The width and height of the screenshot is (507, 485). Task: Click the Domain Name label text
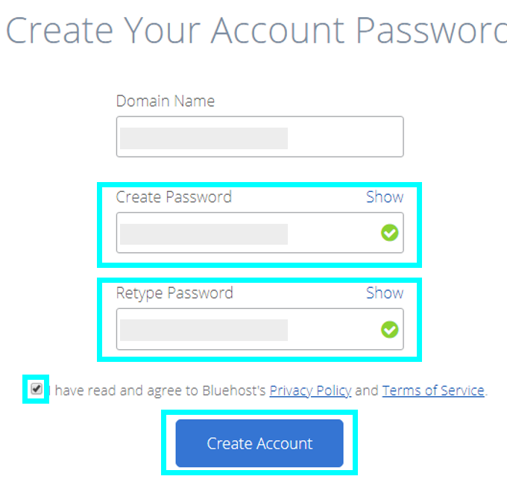pos(166,101)
